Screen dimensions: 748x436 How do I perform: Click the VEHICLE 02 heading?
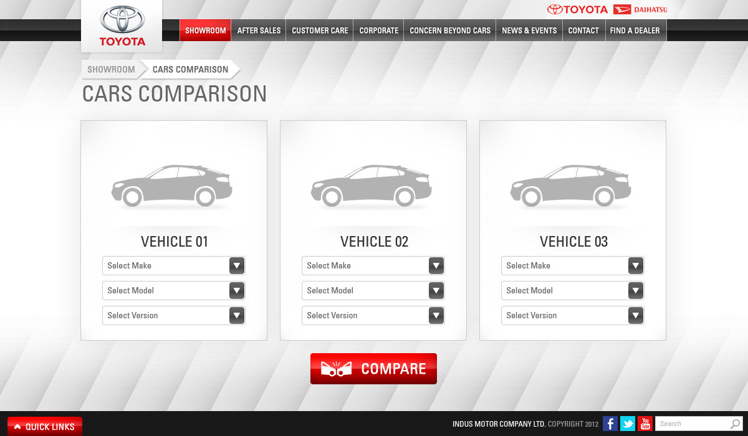click(x=374, y=242)
